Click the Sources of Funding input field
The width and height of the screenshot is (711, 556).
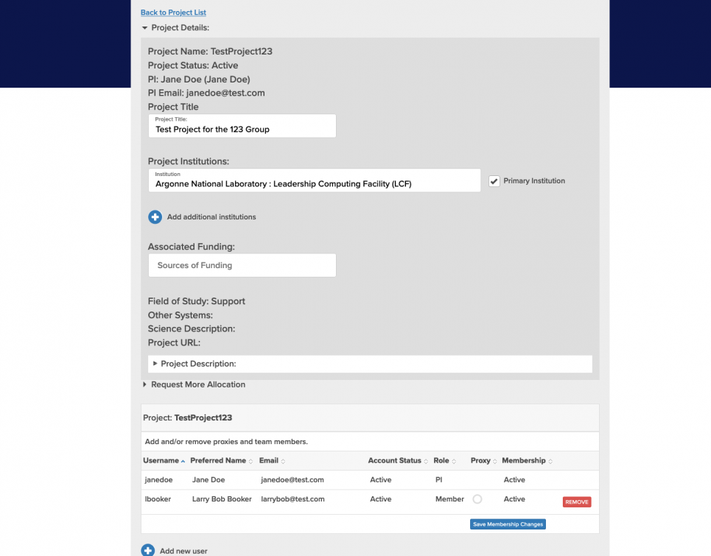(x=242, y=265)
